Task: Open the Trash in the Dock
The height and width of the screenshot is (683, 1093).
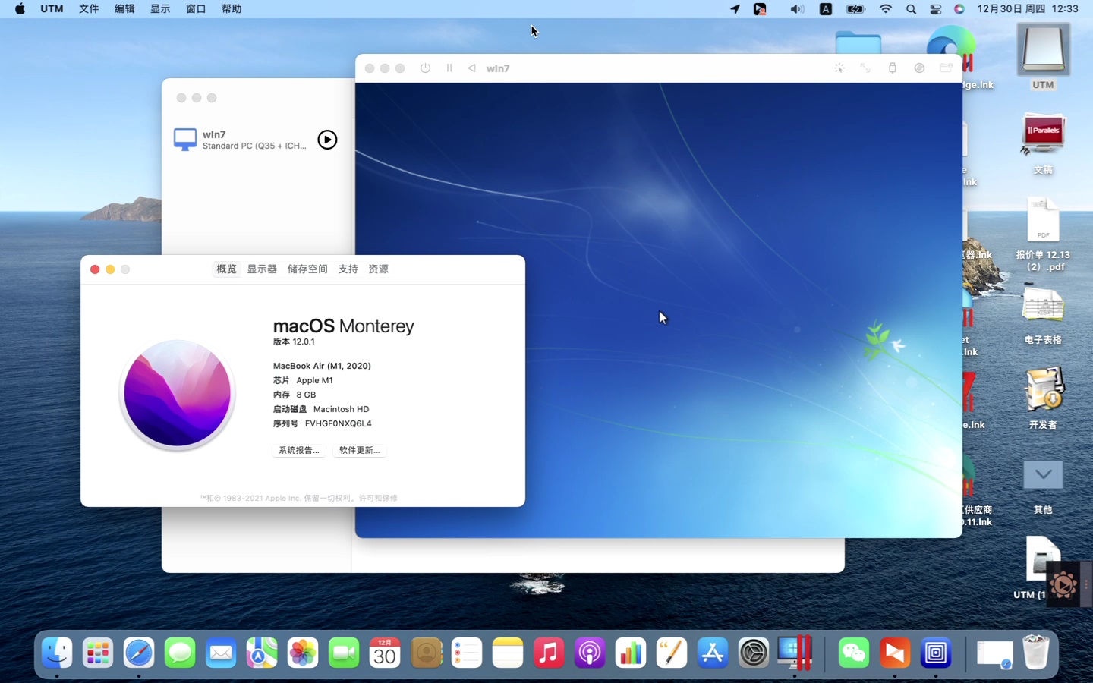Action: click(1036, 653)
